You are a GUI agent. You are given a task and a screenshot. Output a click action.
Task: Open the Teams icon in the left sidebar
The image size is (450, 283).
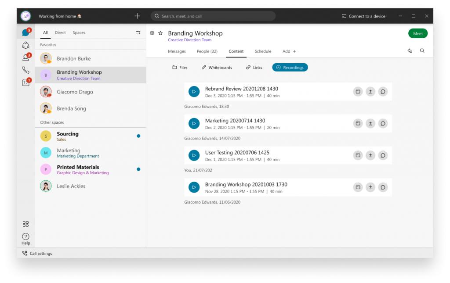pos(25,45)
